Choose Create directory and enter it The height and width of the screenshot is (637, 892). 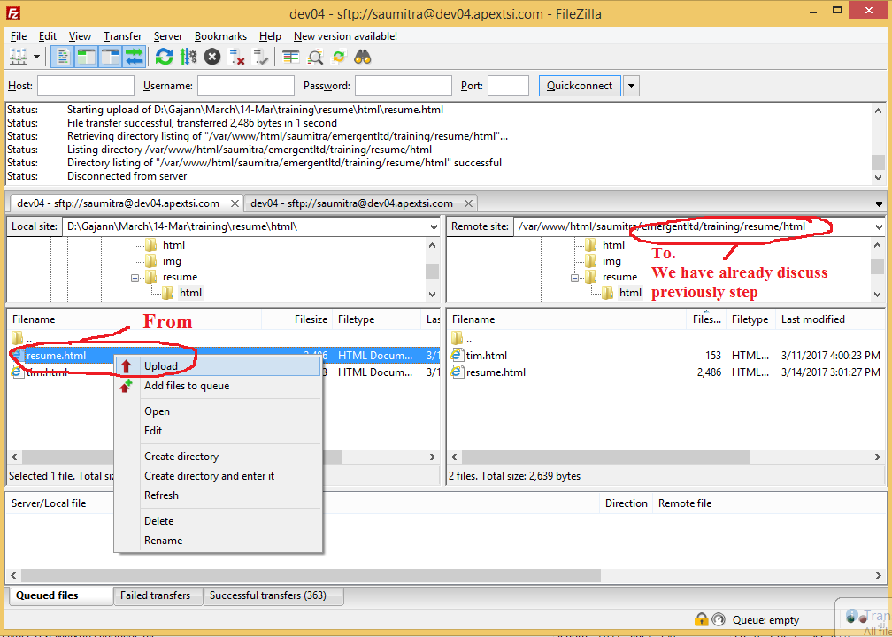[x=219, y=475]
